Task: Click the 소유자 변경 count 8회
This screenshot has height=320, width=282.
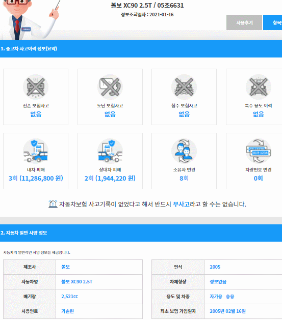Action: point(184,179)
